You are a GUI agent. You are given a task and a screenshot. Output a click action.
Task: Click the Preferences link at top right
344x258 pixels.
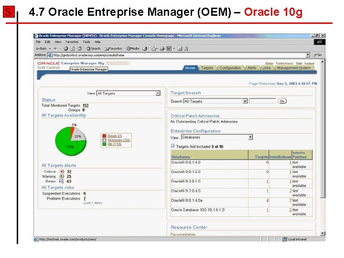click(285, 63)
